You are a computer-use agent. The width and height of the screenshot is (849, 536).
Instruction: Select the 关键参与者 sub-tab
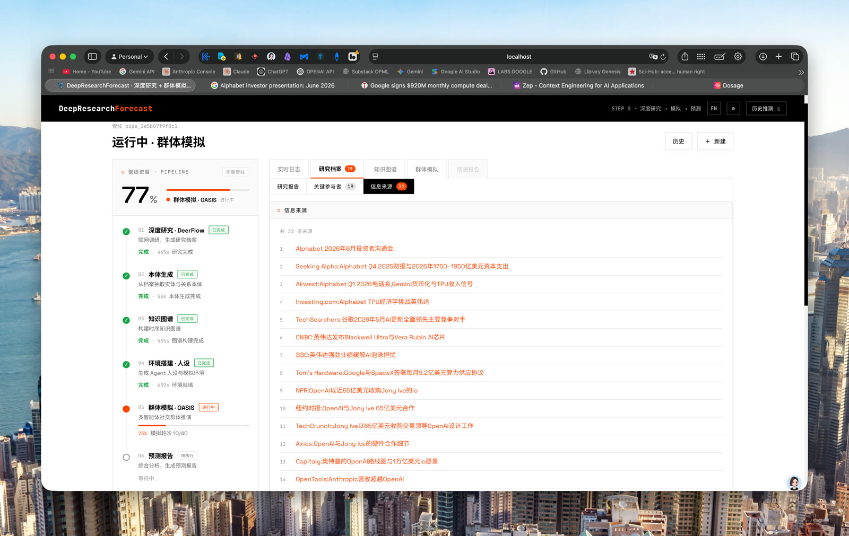[334, 187]
